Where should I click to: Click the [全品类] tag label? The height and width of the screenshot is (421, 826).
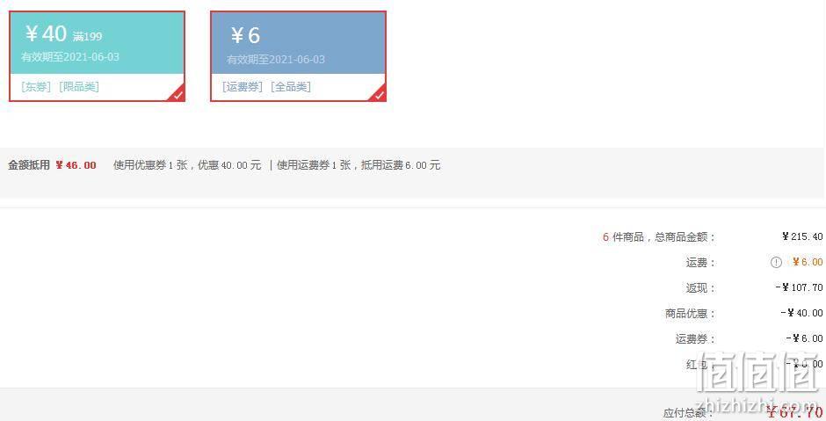coord(291,87)
